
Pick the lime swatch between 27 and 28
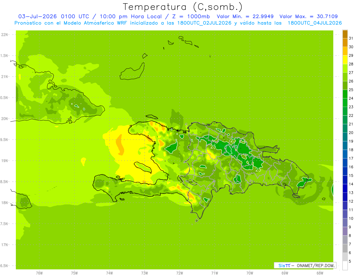click(345, 68)
